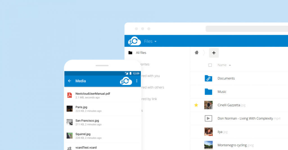The height and width of the screenshot is (150, 288).
Task: Open the shared Documents folder icon
Action: pos(208,79)
